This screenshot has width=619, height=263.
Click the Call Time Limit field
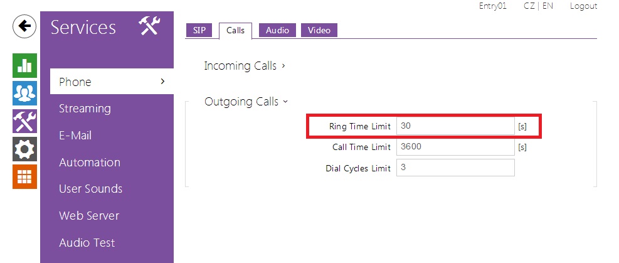click(x=455, y=147)
